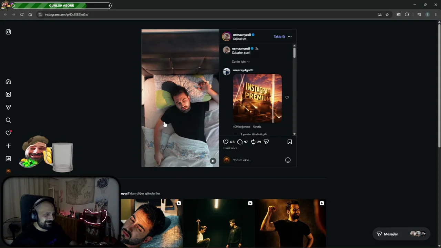Open more options for the post

click(x=290, y=37)
